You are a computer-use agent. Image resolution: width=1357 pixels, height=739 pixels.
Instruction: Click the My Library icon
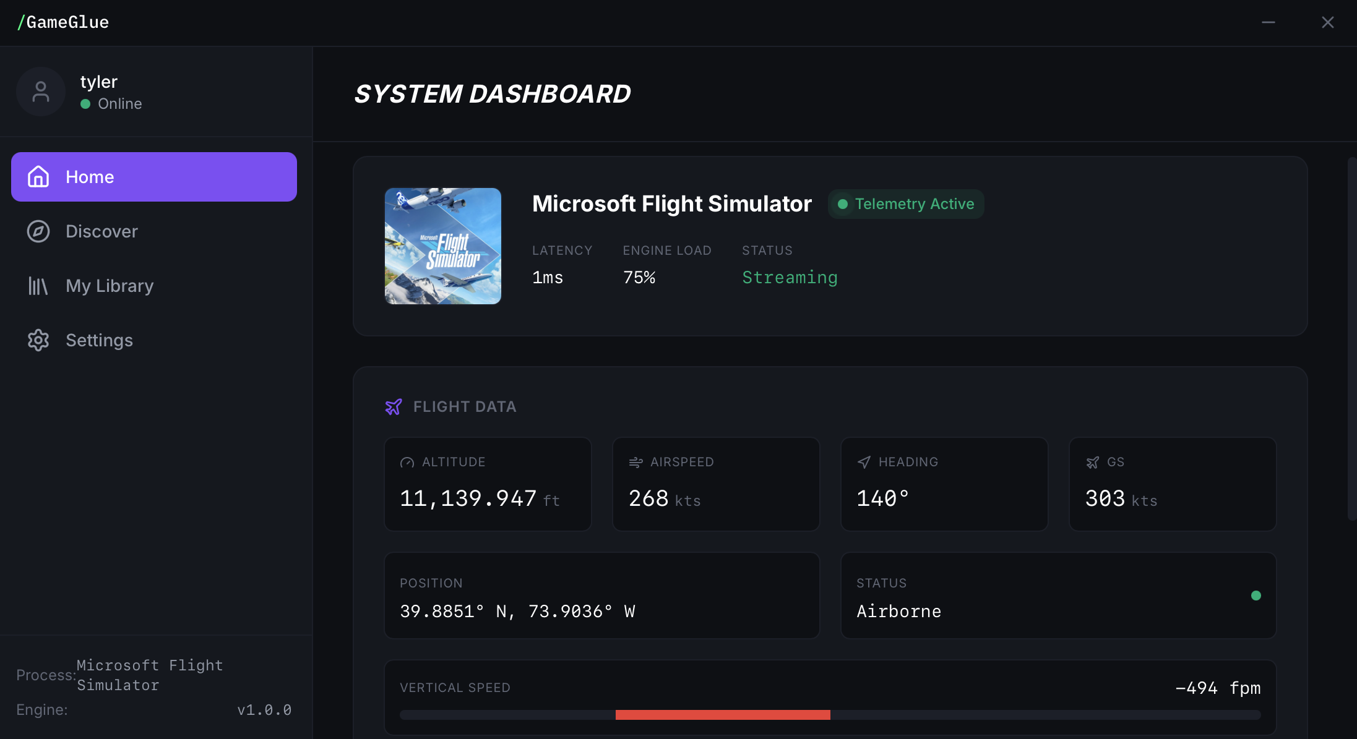click(x=38, y=286)
